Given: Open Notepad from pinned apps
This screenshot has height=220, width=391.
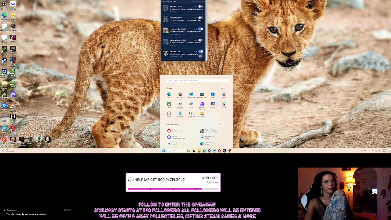Looking at the screenshot, I should (180, 114).
